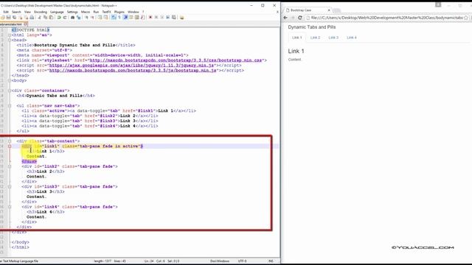Click the Cut scissors icon

[x=40, y=18]
